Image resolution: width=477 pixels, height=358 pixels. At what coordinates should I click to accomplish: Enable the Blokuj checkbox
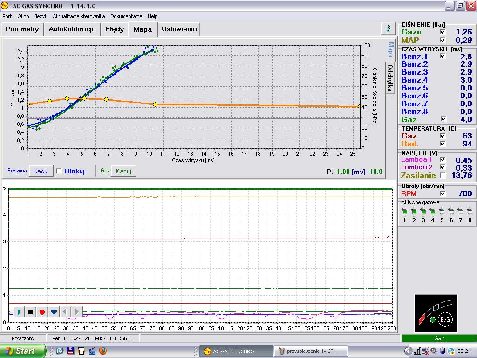pyautogui.click(x=59, y=171)
